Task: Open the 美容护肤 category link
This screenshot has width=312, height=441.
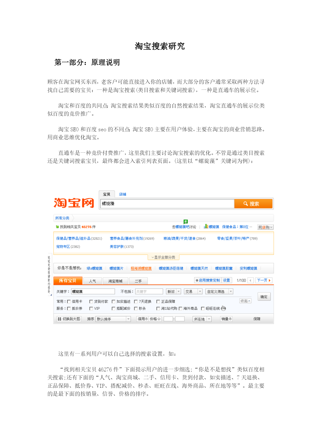Action: pyautogui.click(x=117, y=247)
